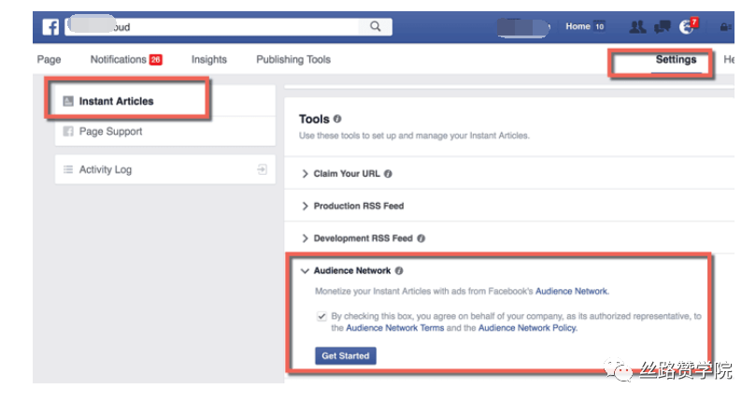Select Activity Log in the sidebar

[x=164, y=169]
